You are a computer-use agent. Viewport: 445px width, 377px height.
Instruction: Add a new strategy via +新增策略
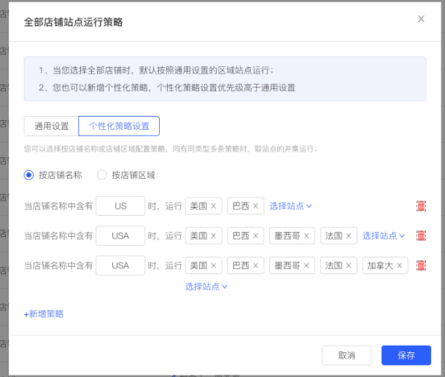pyautogui.click(x=44, y=314)
